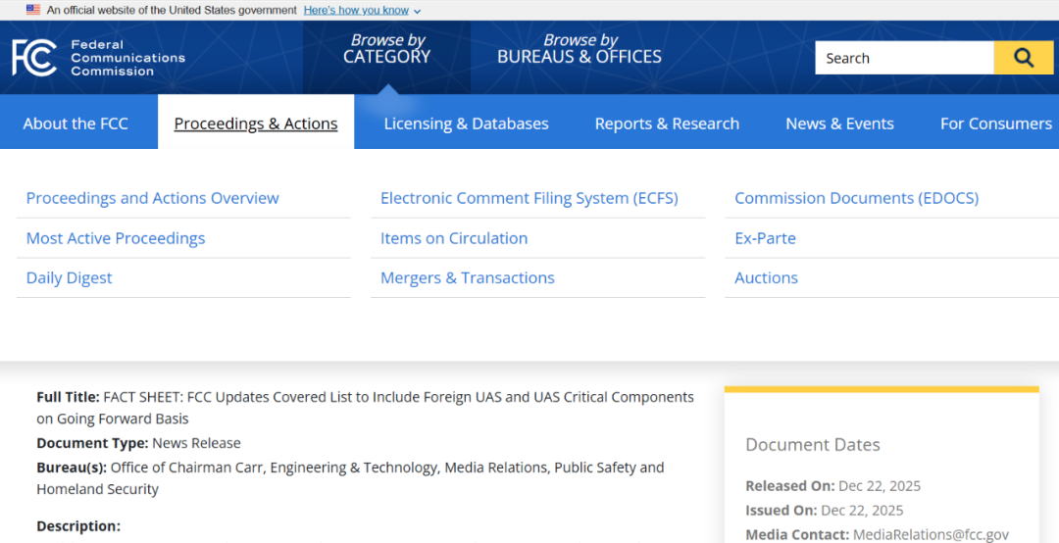
Task: Open Browse by Category dropdown
Action: click(x=386, y=49)
